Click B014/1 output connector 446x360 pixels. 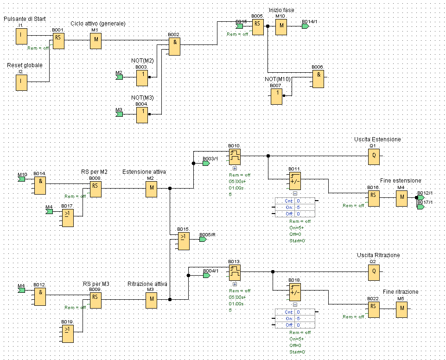coord(306,26)
